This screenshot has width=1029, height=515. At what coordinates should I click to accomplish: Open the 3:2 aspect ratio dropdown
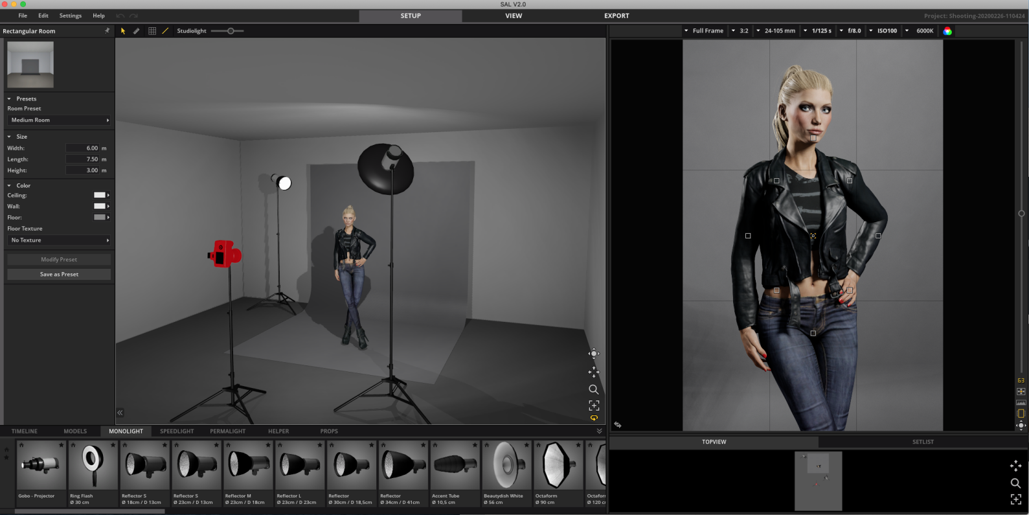740,31
